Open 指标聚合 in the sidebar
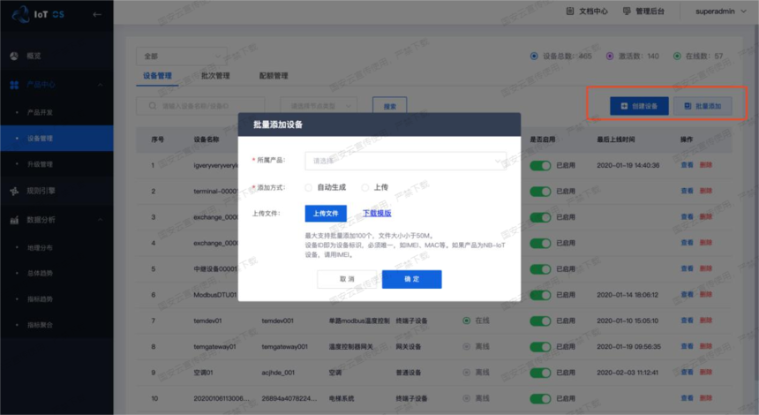759x415 pixels. point(40,325)
